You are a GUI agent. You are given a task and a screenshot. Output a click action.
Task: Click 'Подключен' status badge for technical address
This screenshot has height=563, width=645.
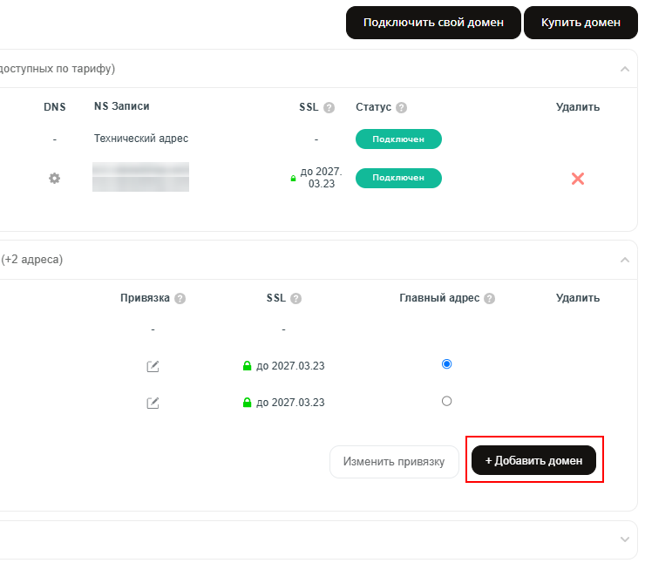click(x=398, y=139)
